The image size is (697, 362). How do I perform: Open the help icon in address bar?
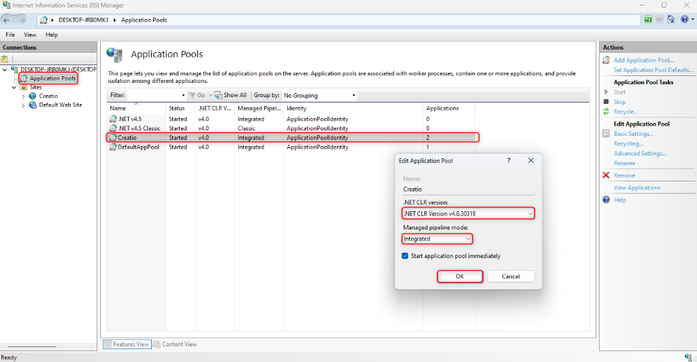click(x=685, y=19)
